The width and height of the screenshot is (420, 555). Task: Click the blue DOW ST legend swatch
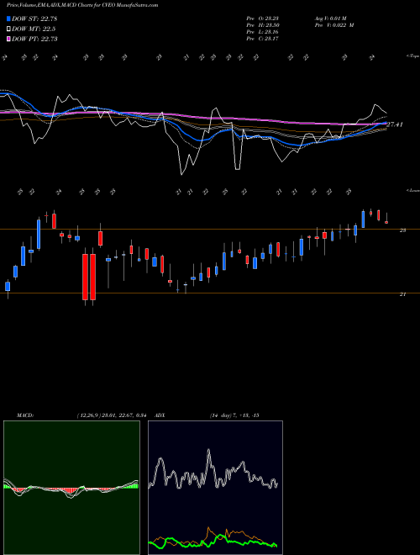click(x=8, y=18)
